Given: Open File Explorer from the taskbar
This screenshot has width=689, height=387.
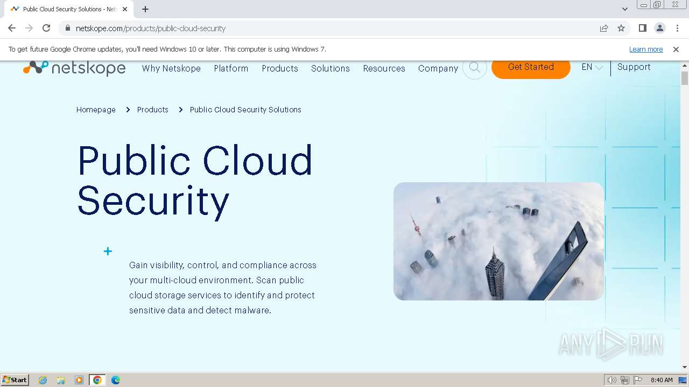Looking at the screenshot, I should point(61,380).
